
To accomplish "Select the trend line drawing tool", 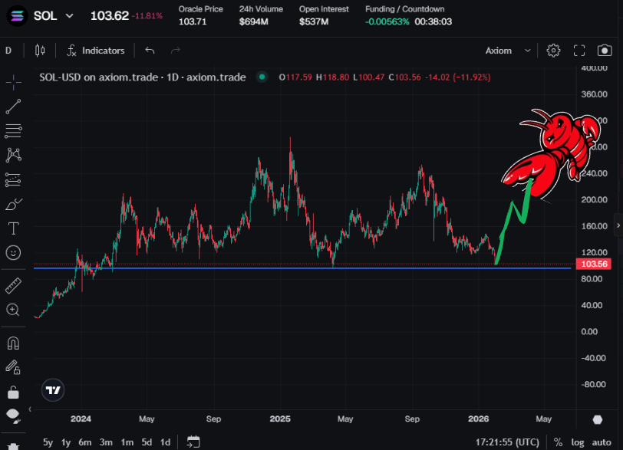I will (14, 107).
